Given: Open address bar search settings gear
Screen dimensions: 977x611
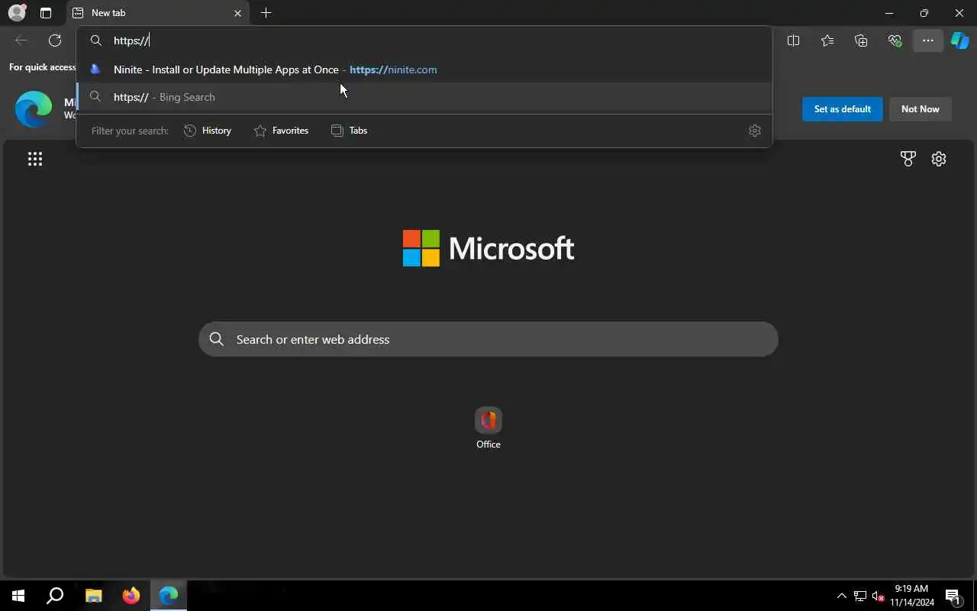Looking at the screenshot, I should (755, 131).
